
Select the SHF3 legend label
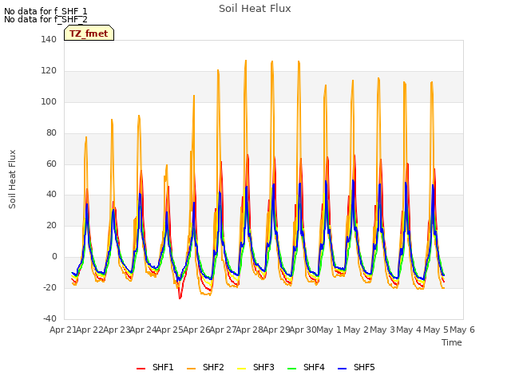[x=263, y=367]
